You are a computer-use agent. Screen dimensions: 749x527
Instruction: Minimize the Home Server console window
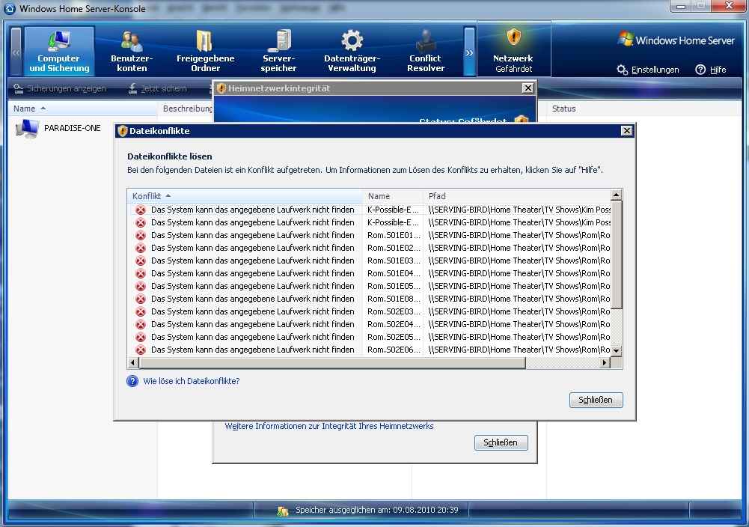681,6
